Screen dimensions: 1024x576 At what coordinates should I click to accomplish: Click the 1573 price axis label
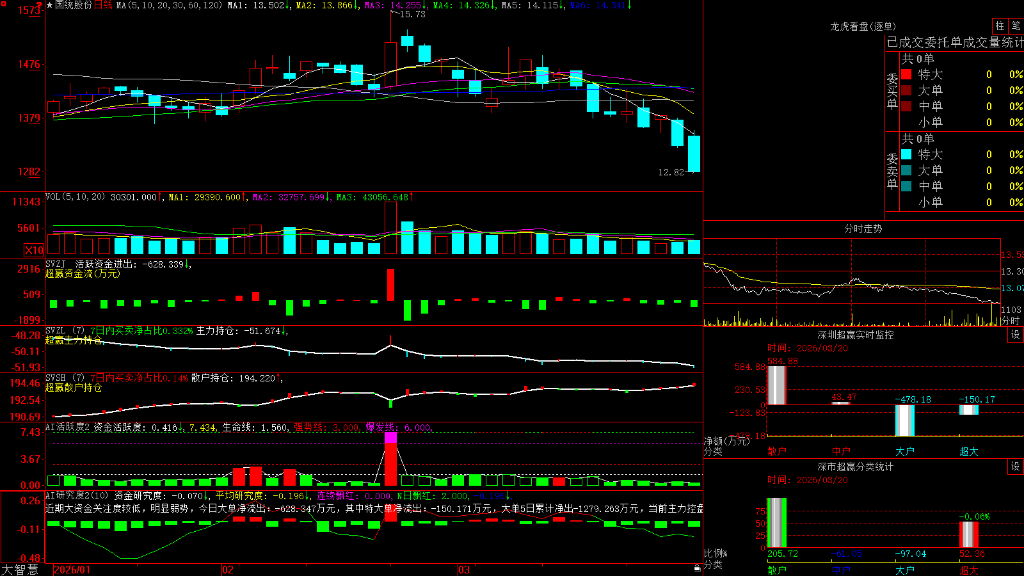click(x=29, y=10)
